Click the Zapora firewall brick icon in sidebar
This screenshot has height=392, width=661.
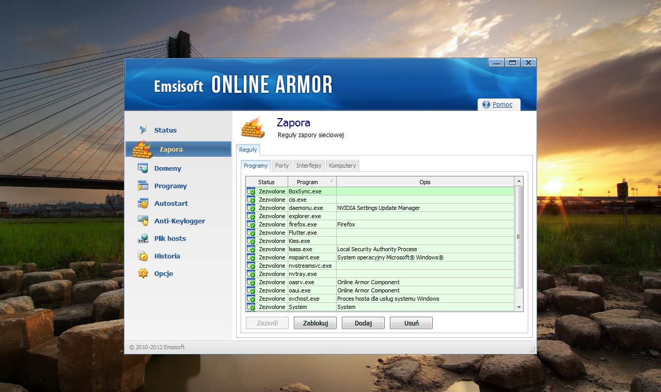142,149
